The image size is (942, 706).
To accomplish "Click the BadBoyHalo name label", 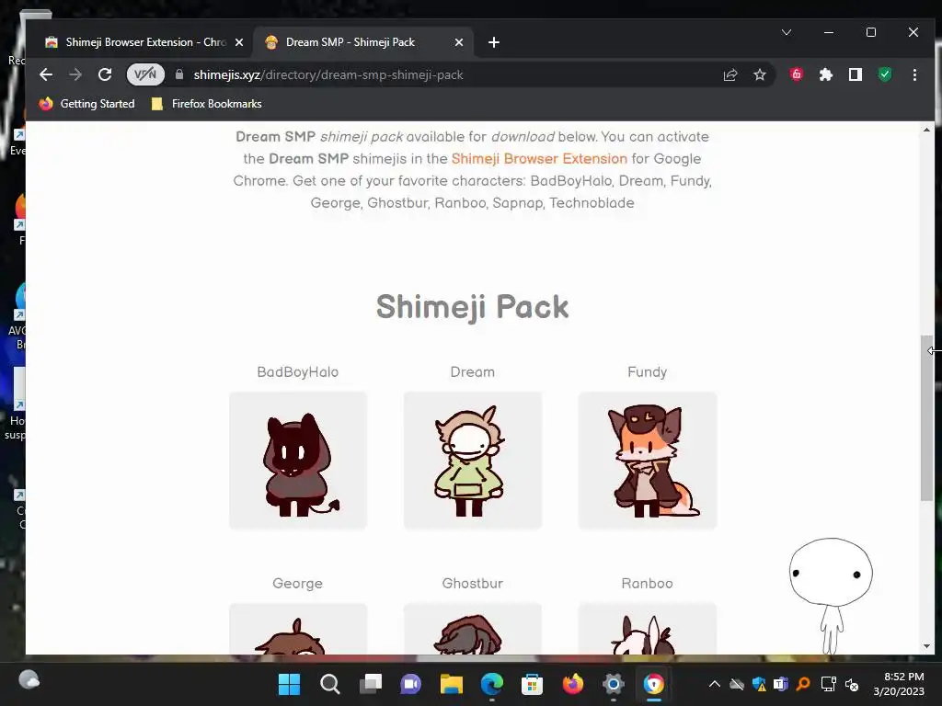I will coord(298,372).
